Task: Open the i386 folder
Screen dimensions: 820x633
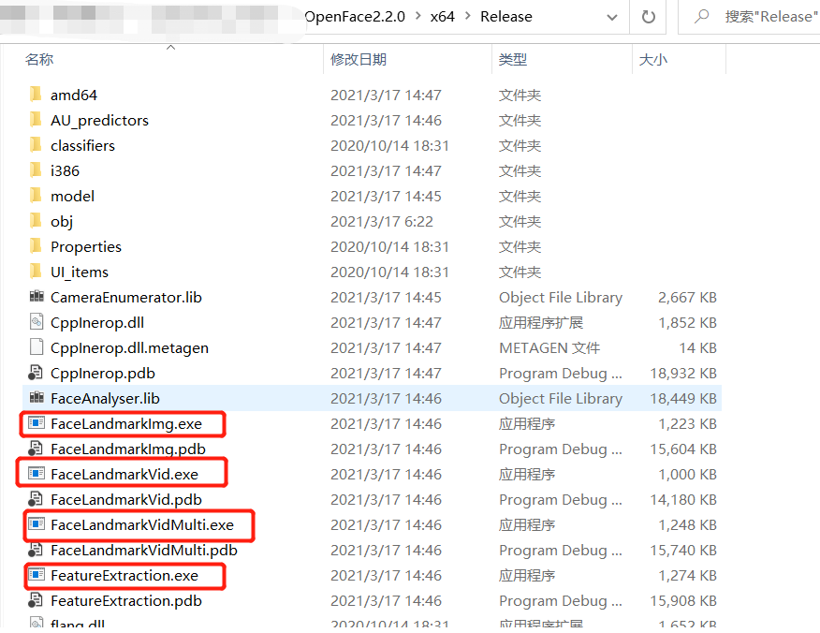Action: tap(66, 170)
